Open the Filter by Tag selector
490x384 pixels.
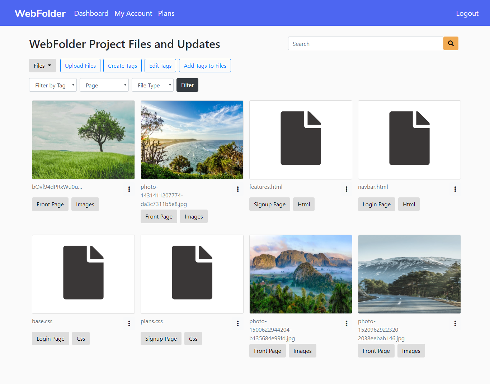(x=53, y=85)
